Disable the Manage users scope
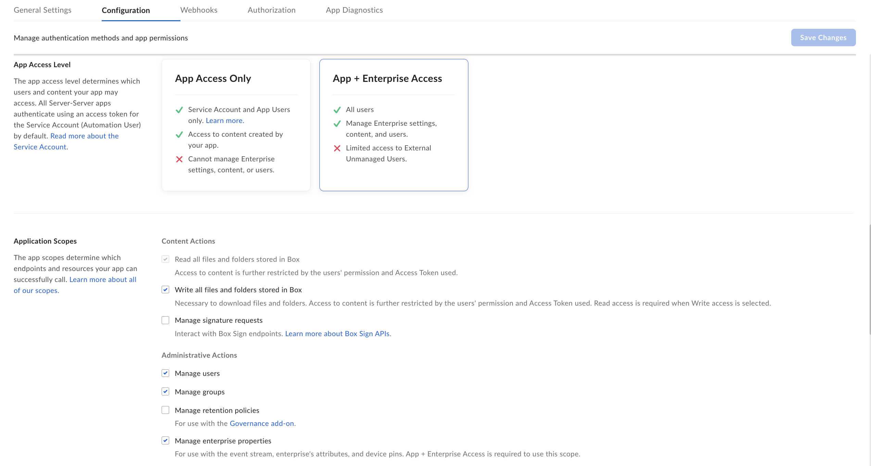Screen dimensions: 871x466 (x=165, y=373)
